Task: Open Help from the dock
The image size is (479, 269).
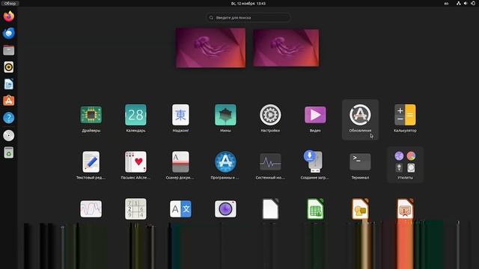Action: coord(8,118)
